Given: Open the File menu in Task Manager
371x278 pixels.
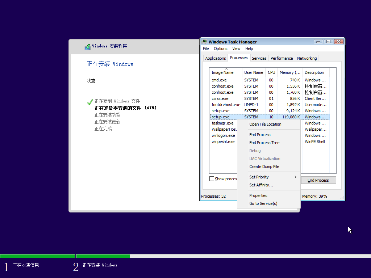Looking at the screenshot, I should point(206,49).
